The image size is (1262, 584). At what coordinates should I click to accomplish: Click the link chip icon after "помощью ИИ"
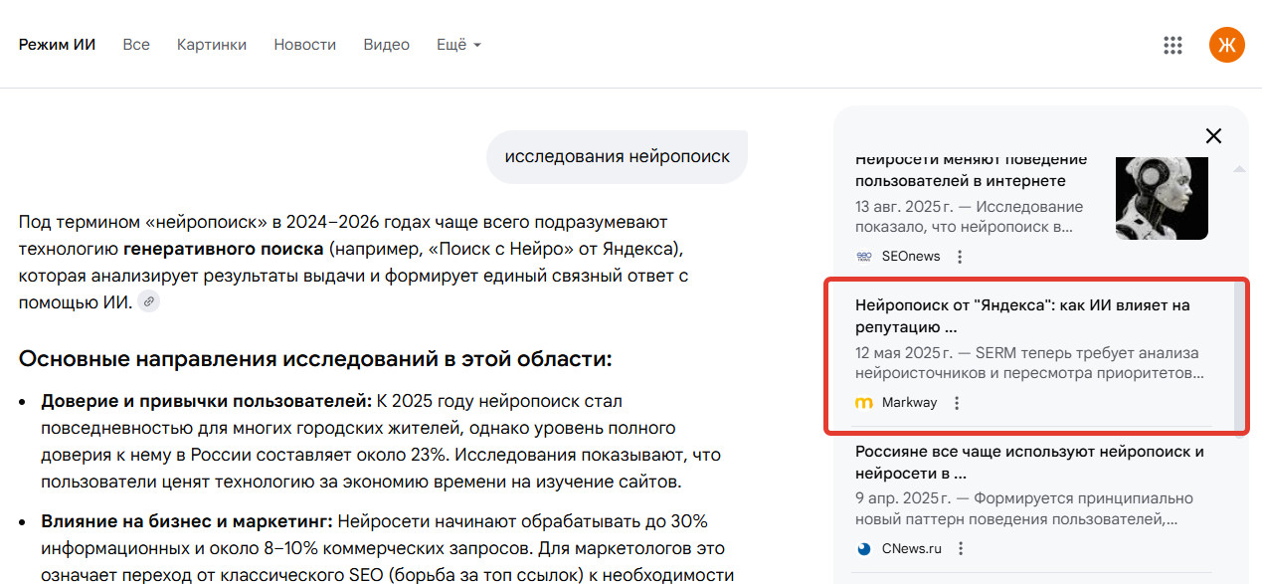tap(148, 301)
